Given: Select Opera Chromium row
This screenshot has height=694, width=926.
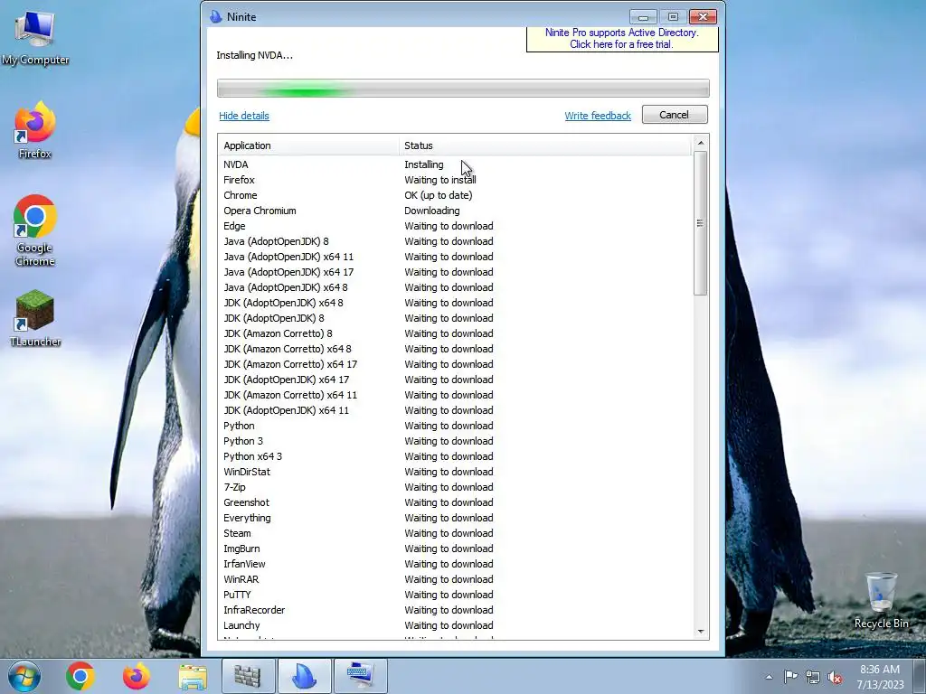Looking at the screenshot, I should tap(455, 211).
